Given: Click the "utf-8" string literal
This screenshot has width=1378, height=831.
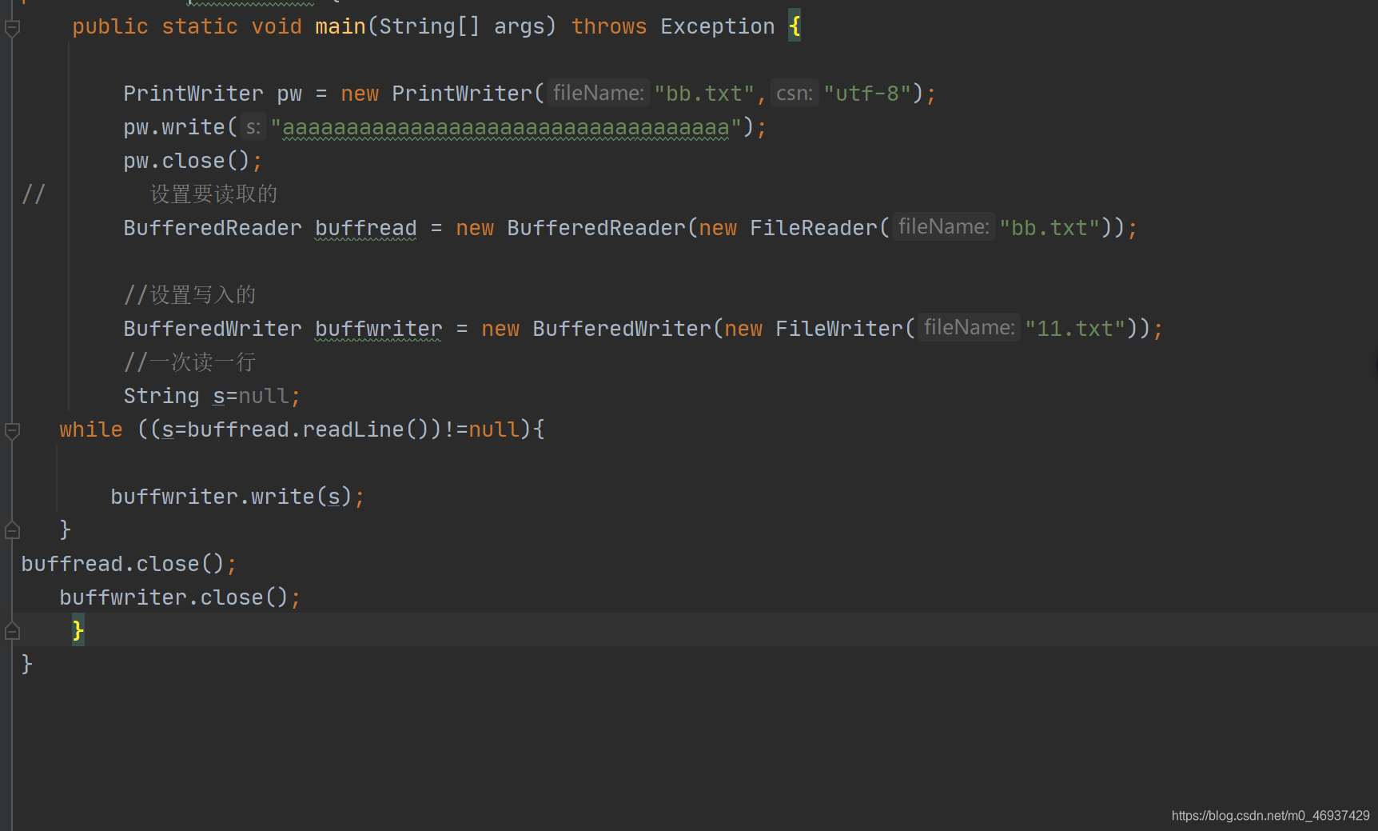Looking at the screenshot, I should click(x=867, y=94).
